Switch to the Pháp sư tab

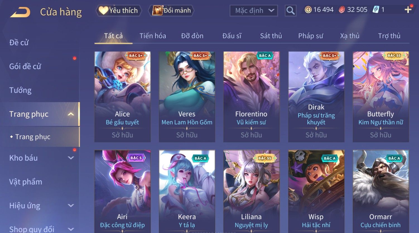click(x=310, y=36)
